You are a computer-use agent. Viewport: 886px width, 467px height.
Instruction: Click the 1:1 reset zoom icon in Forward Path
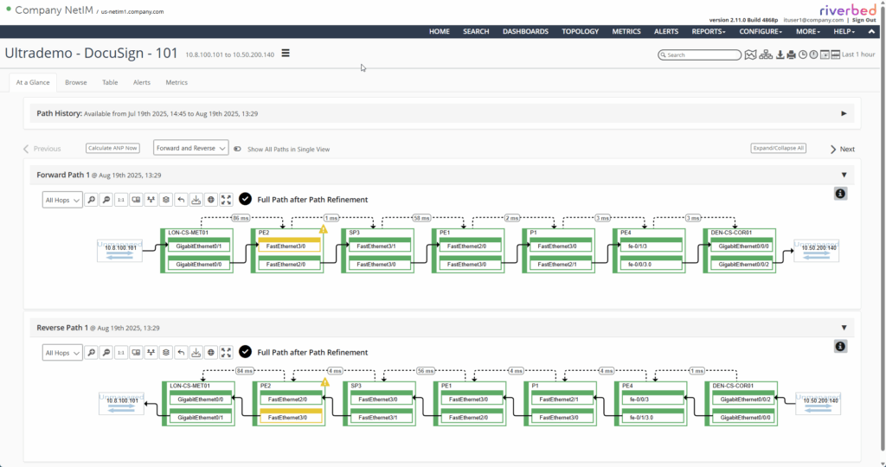click(x=121, y=200)
